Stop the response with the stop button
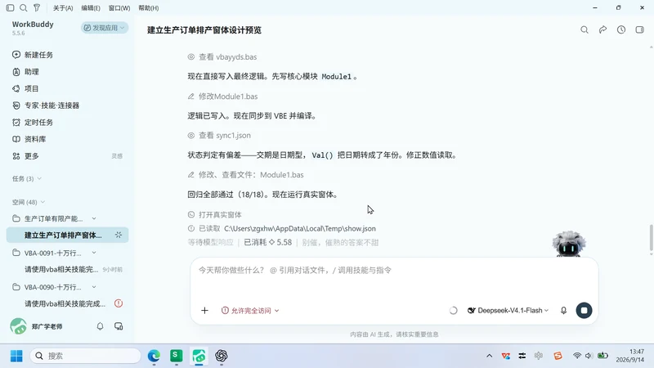This screenshot has width=654, height=368. coord(584,311)
